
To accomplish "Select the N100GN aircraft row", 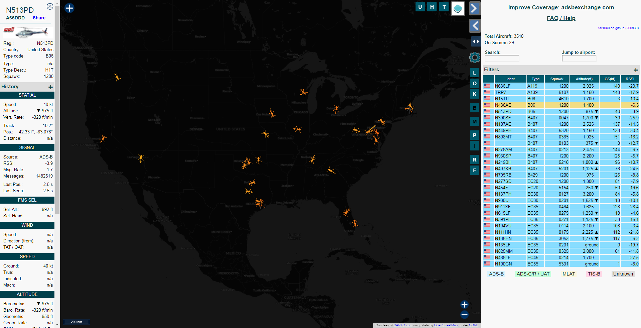I will coord(561,264).
